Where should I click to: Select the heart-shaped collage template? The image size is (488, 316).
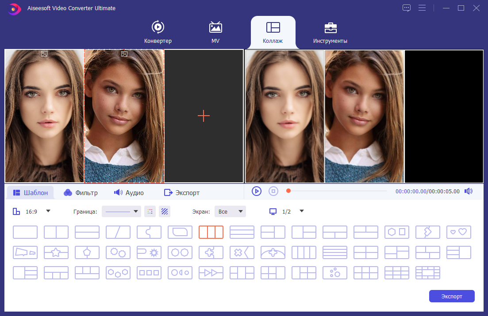click(458, 232)
